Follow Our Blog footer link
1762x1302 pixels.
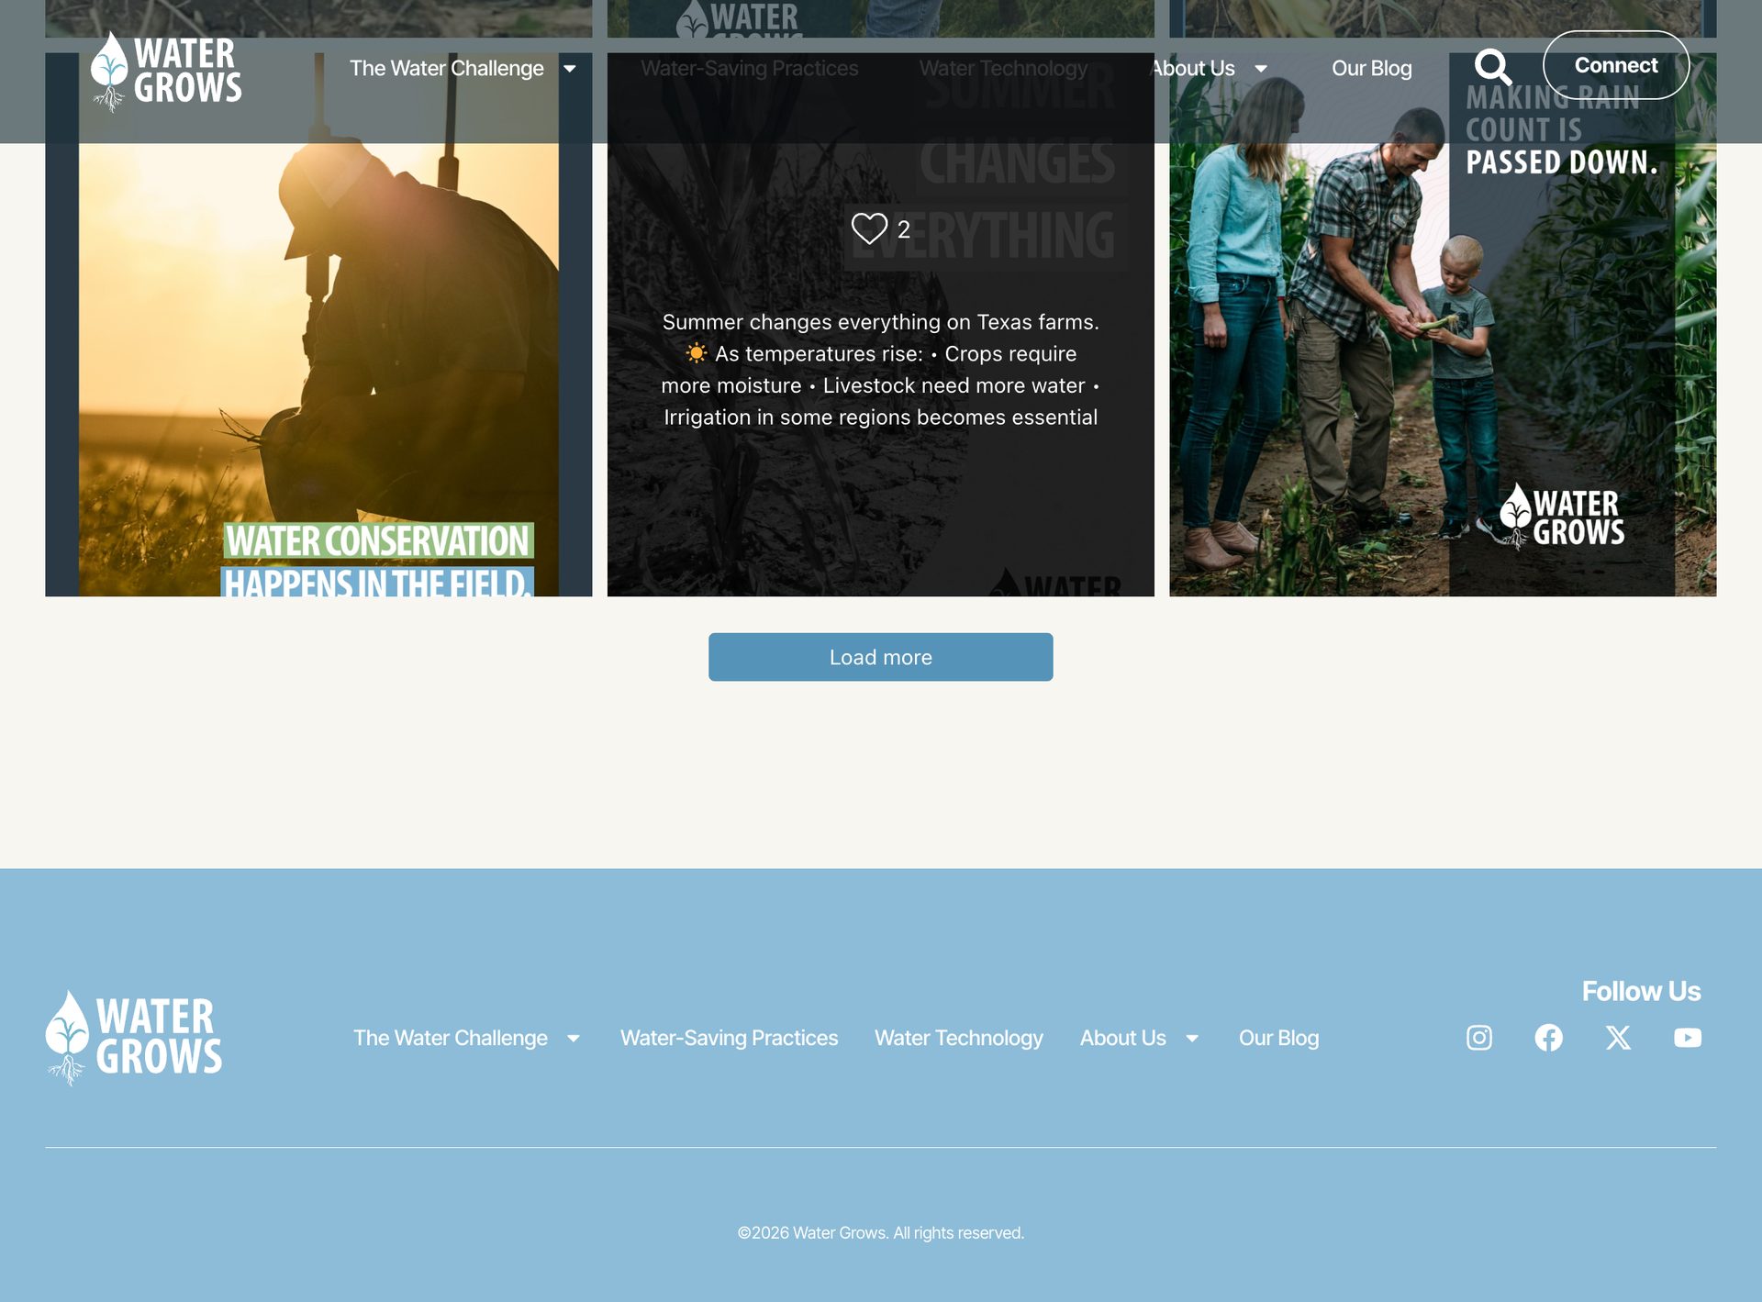click(x=1279, y=1038)
